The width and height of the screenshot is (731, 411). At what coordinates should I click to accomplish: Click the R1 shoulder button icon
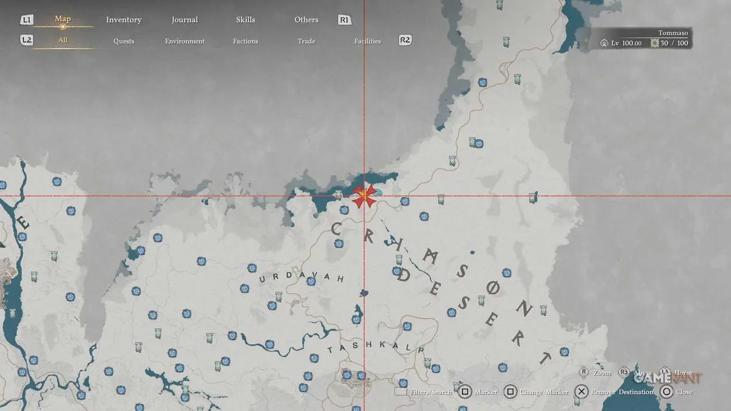(344, 20)
